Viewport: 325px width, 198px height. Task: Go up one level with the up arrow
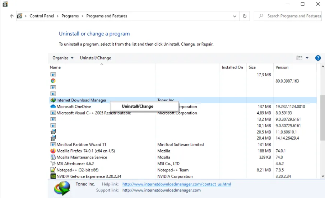point(11,16)
